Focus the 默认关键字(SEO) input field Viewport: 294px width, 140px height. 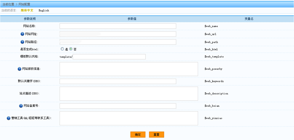(x=118, y=81)
